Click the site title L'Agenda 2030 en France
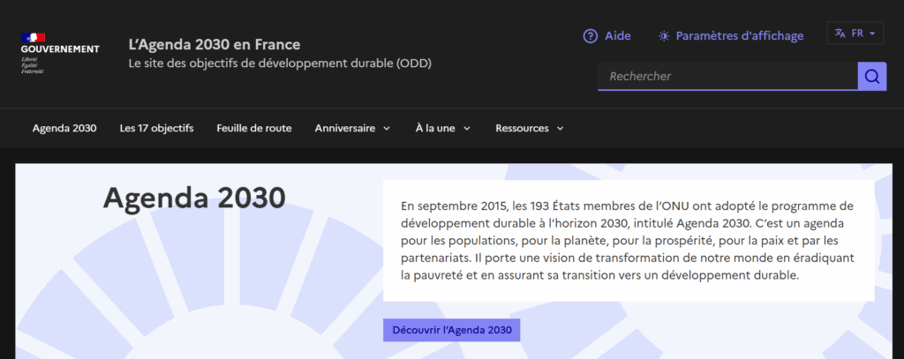 [x=215, y=44]
